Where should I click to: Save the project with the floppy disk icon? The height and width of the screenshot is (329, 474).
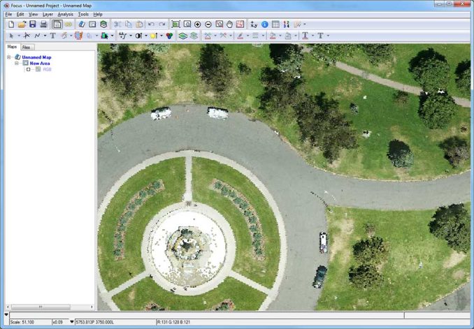click(33, 24)
